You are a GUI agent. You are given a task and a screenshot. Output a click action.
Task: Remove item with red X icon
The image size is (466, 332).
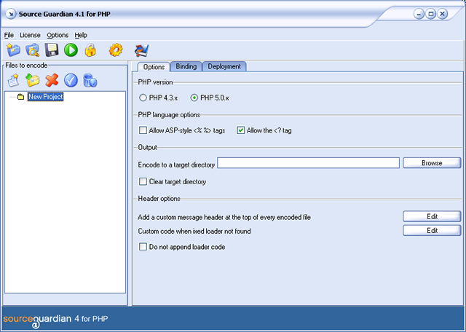pos(52,81)
